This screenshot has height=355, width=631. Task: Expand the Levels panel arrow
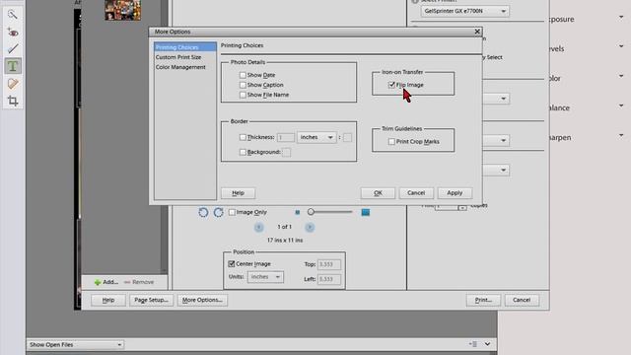click(x=621, y=46)
